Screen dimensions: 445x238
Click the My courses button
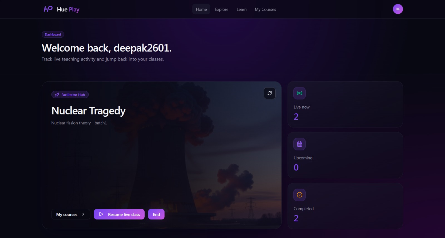coord(71,214)
